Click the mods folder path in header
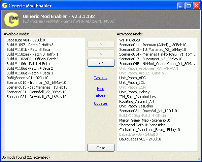 pyautogui.click(x=69, y=21)
